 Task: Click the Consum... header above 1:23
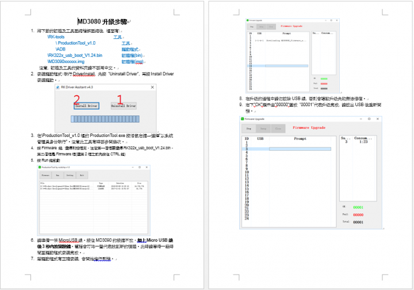[x=363, y=138]
